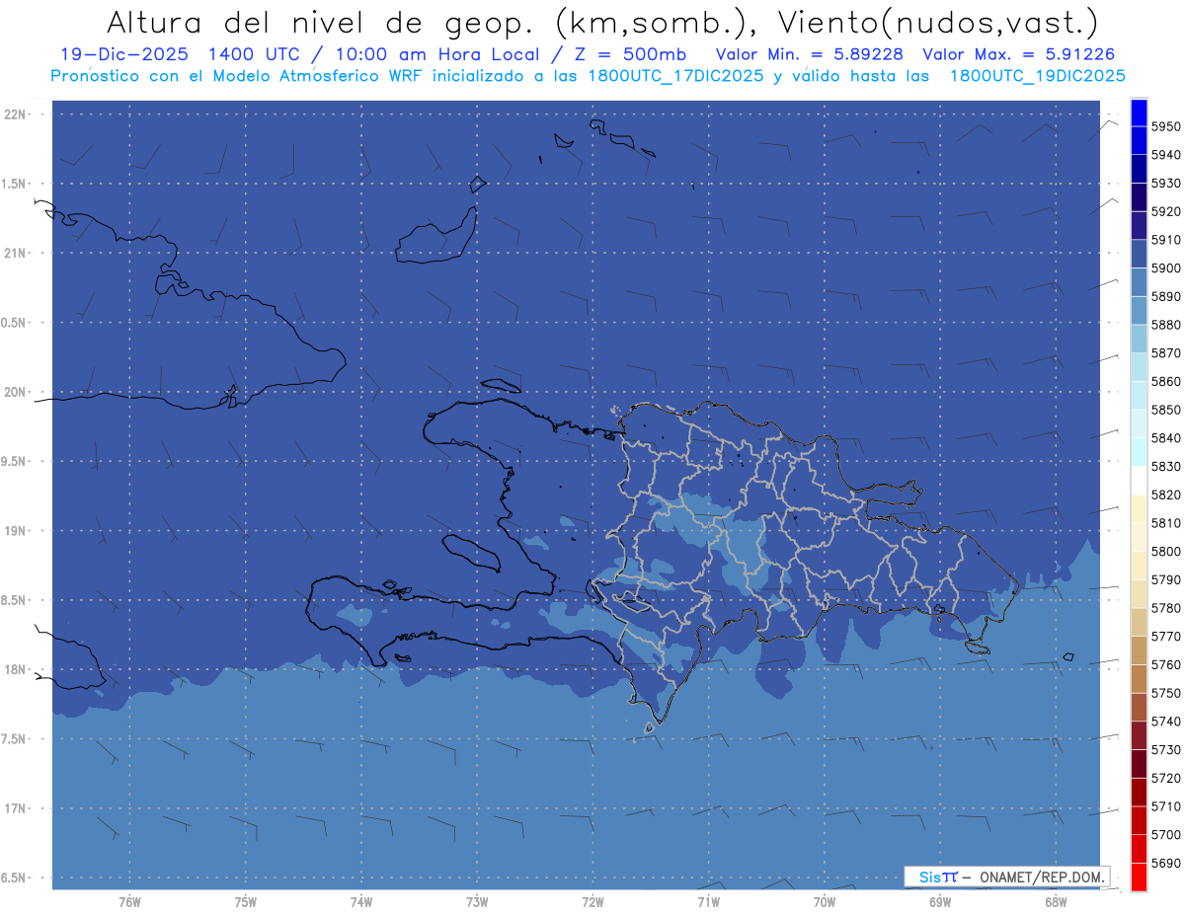Click the '19N' latitude axis label
This screenshot has height=915, width=1185.
tap(17, 531)
